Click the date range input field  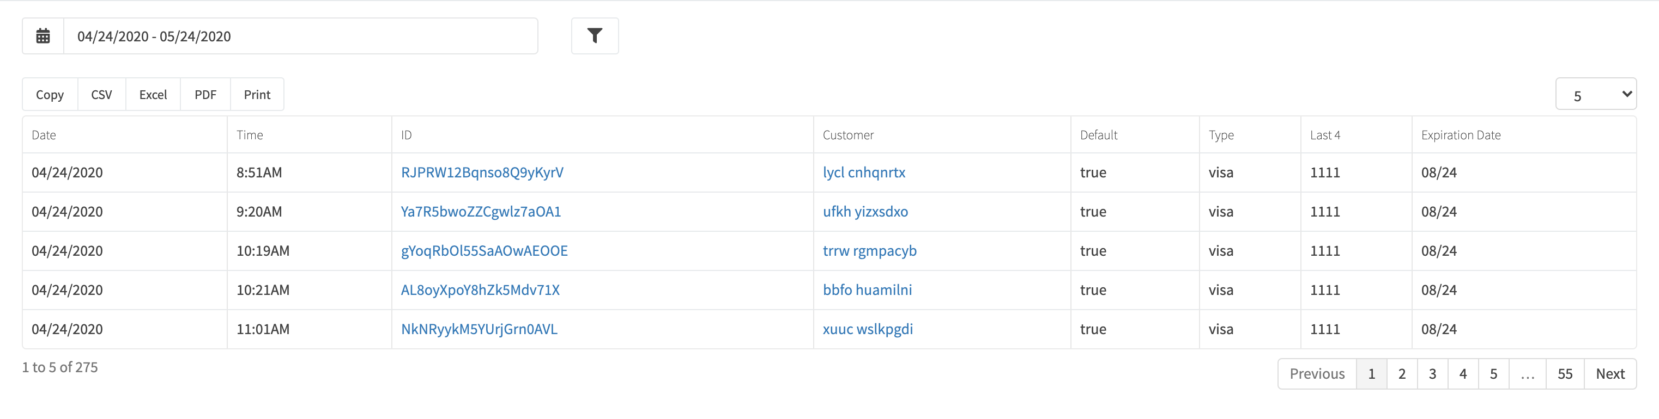301,36
